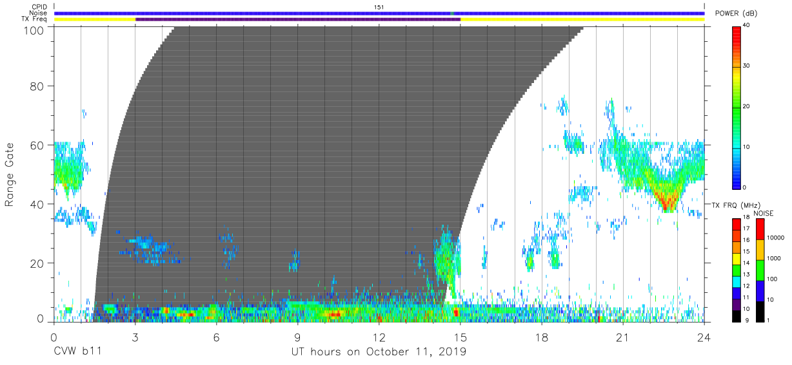
Task: Click hour 3 on the time axis
Action: point(135,337)
